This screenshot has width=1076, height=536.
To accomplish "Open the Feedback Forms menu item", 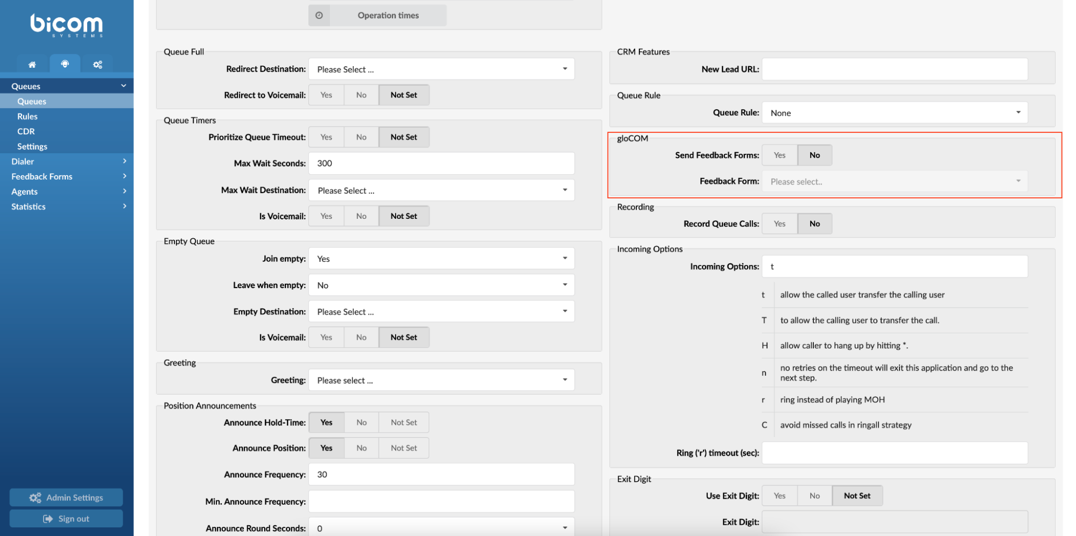I will 42,176.
